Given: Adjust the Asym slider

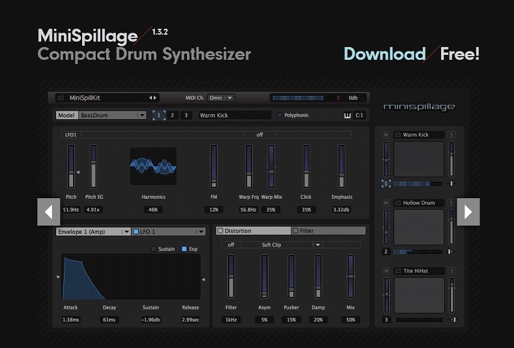Looking at the screenshot, I should tap(264, 276).
